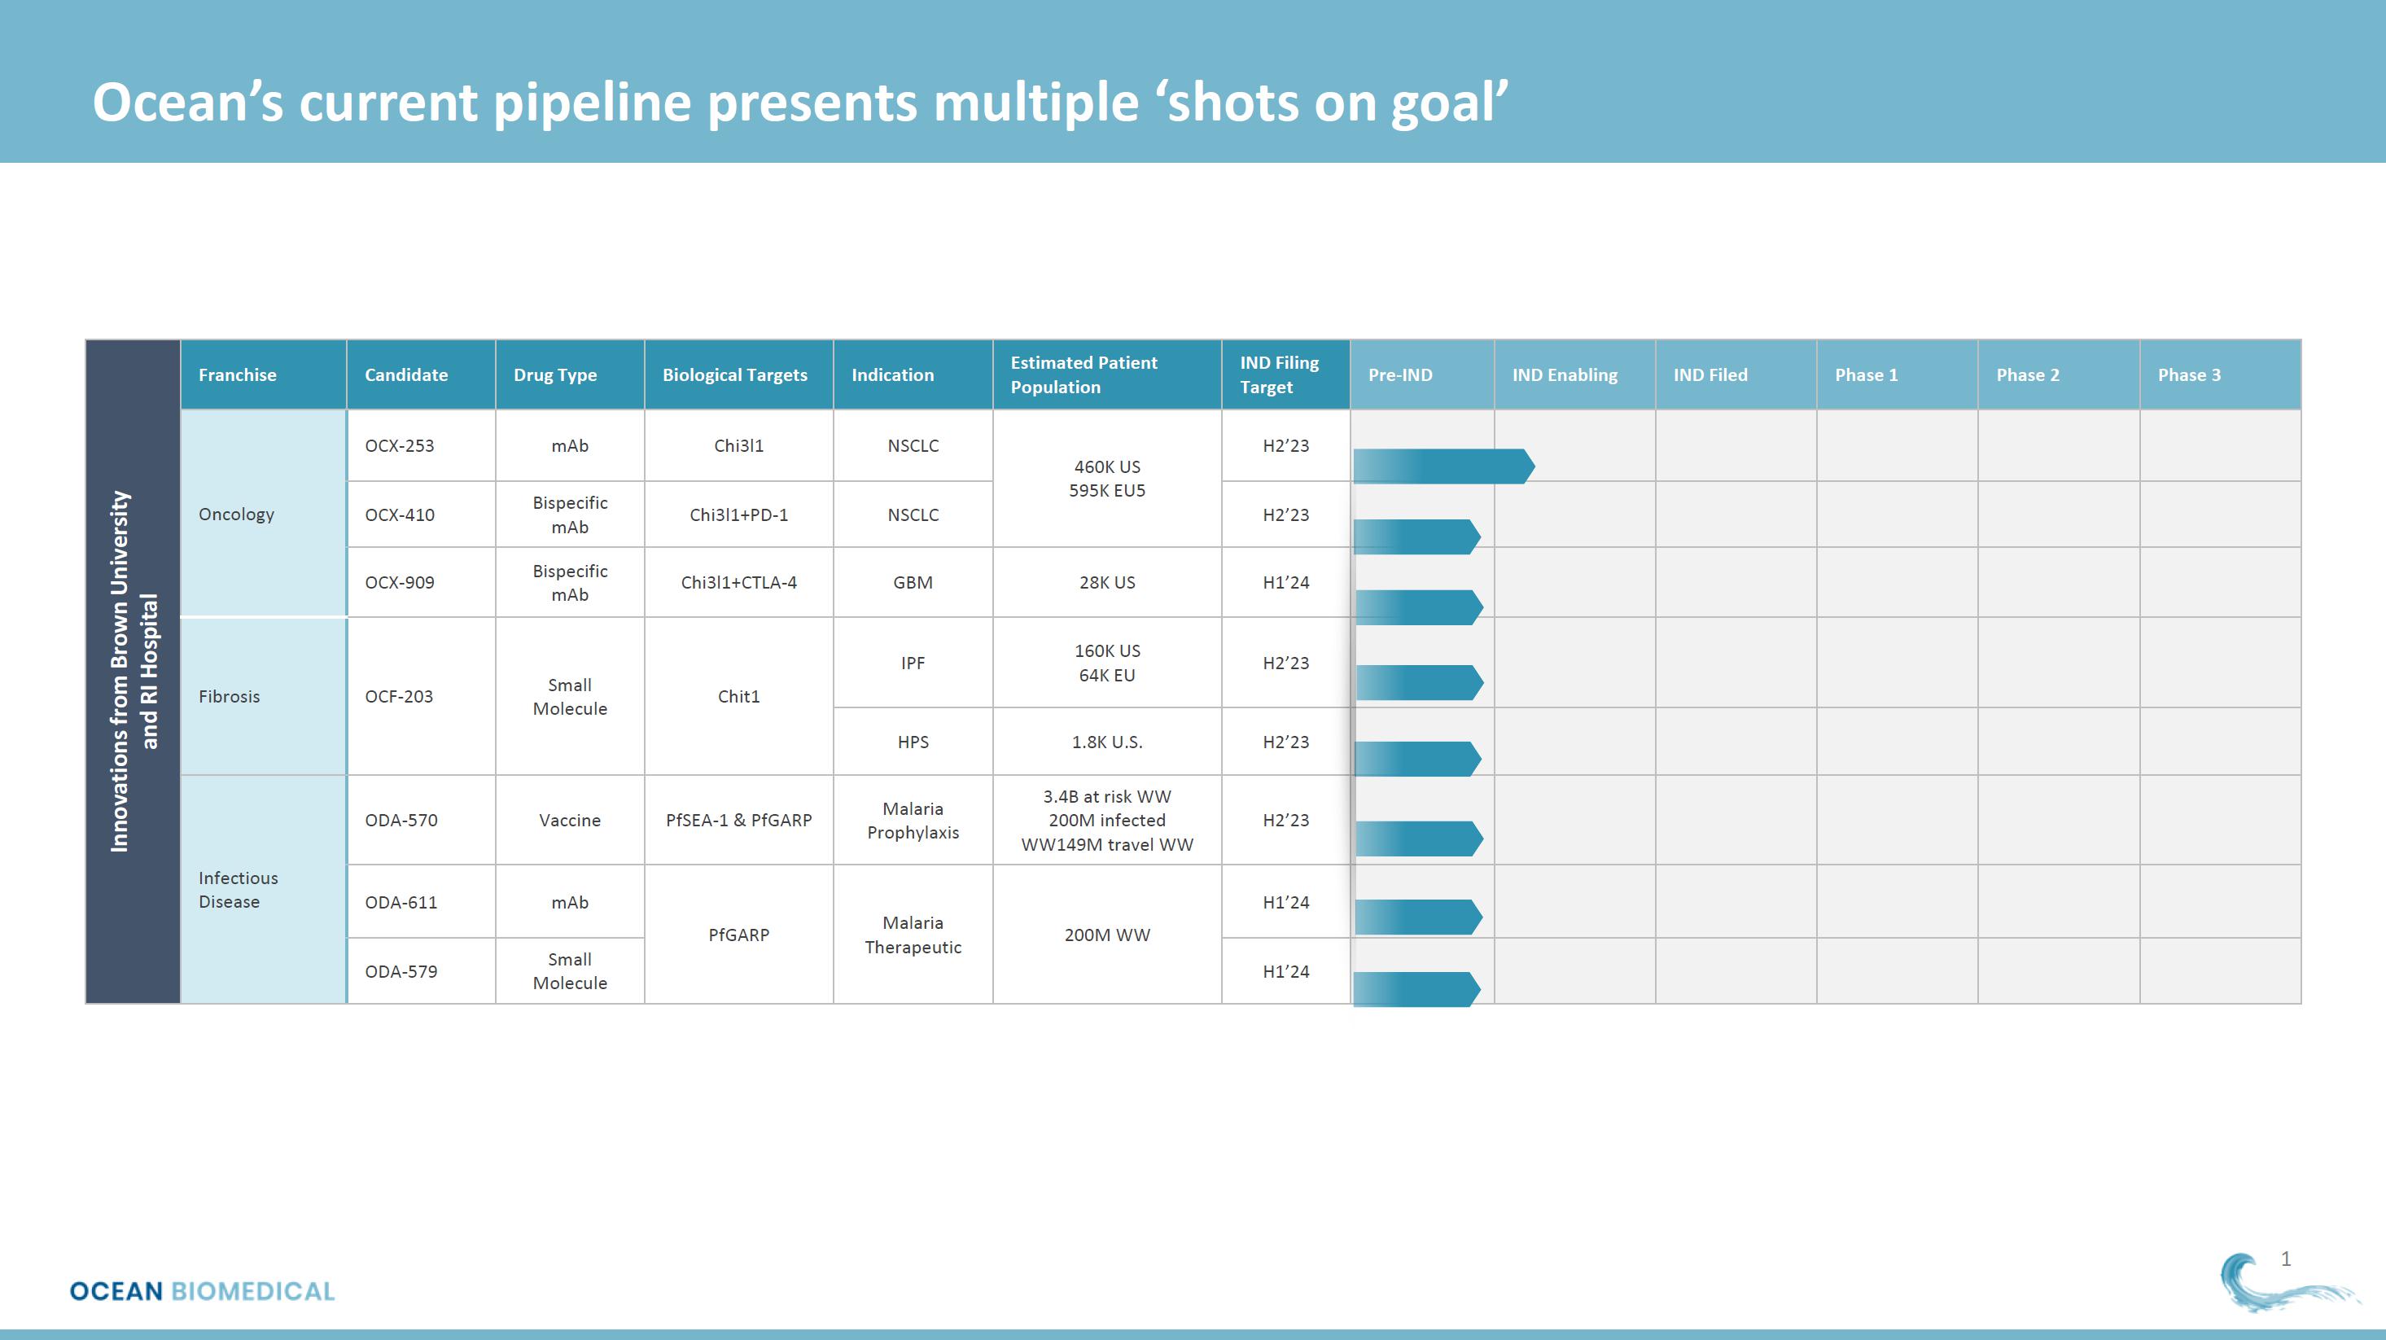Click the vertical Brown University sidebar label
2386x1340 pixels.
133,672
